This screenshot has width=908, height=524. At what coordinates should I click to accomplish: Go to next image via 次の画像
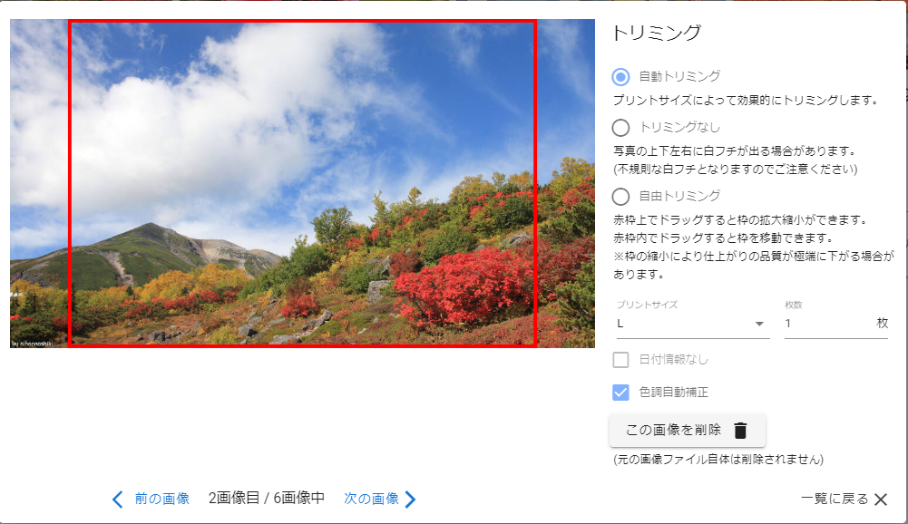coord(371,499)
